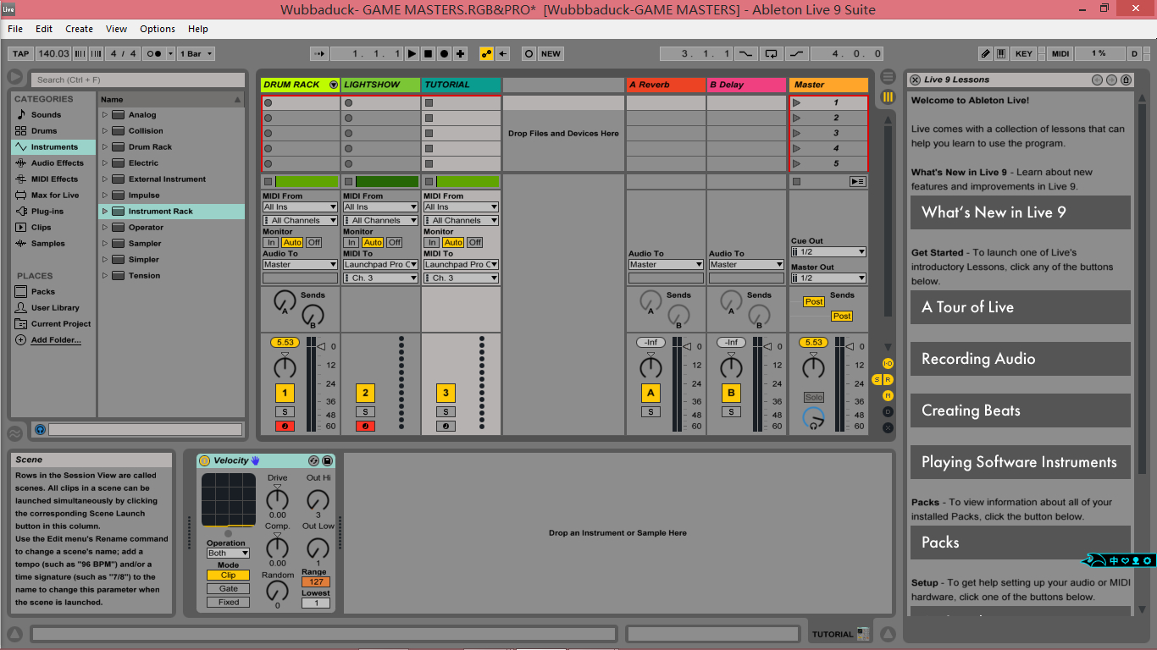Open the 'Creating Beats' lesson

1021,410
